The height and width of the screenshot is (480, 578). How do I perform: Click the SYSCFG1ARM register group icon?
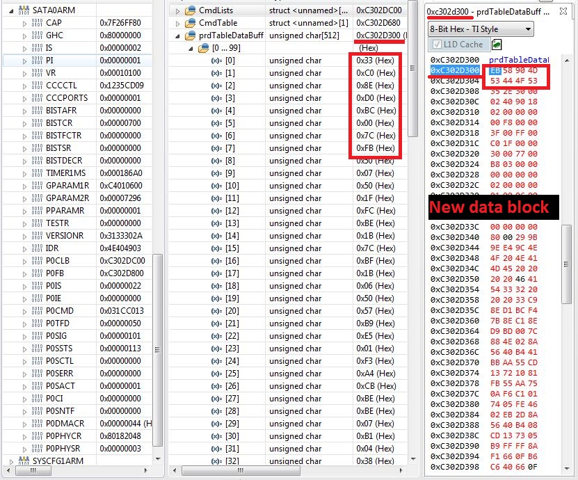(x=24, y=461)
